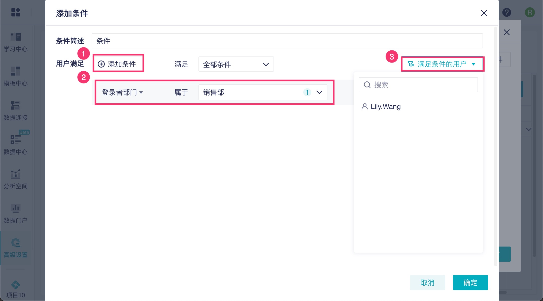Open the 数据连接 sidebar icon

(x=16, y=106)
